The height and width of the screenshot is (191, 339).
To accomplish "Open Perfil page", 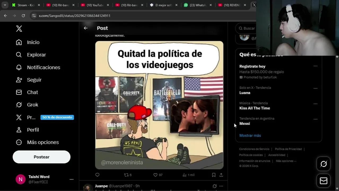I will click(x=27, y=130).
